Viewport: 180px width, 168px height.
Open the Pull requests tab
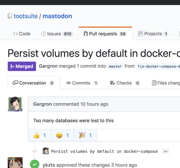pos(105,34)
